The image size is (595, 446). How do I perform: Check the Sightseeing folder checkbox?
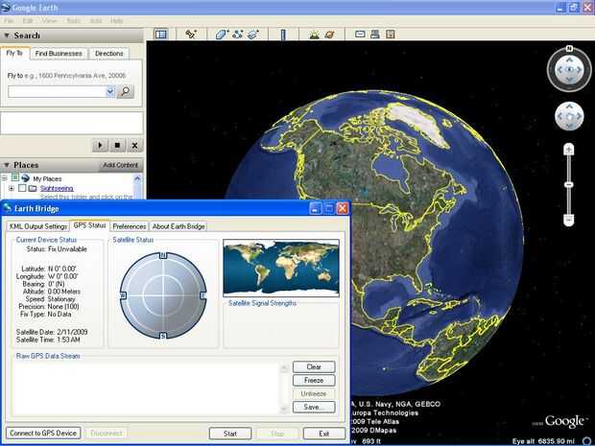(22, 188)
